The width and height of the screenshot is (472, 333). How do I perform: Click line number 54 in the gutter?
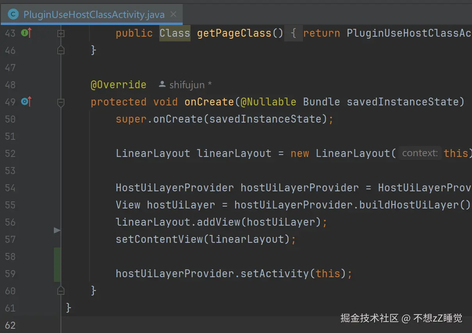click(10, 188)
